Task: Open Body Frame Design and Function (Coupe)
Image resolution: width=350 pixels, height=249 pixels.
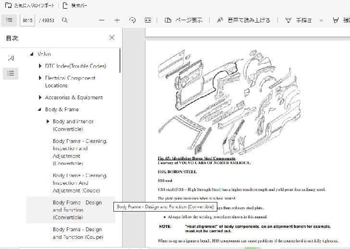Action: (x=78, y=233)
